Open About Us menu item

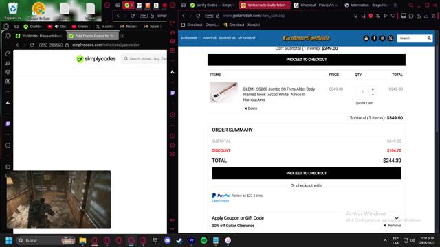tap(210, 38)
